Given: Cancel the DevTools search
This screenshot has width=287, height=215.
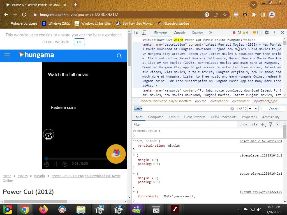Looking at the screenshot, I should coord(274,109).
